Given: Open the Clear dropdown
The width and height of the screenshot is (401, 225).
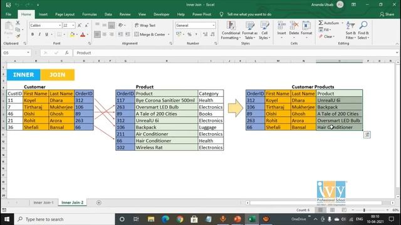Looking at the screenshot, I should point(326,36).
